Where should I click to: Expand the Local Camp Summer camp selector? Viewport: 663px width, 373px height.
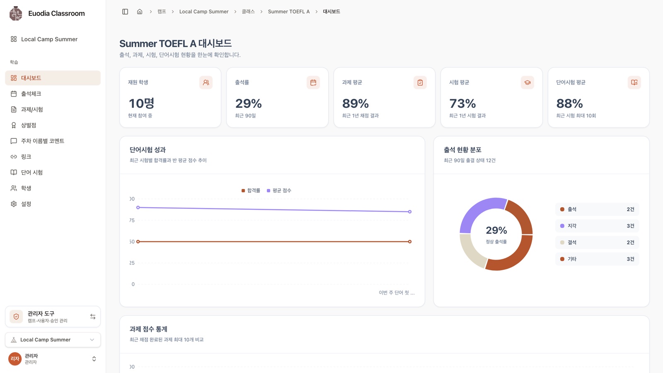(x=53, y=340)
